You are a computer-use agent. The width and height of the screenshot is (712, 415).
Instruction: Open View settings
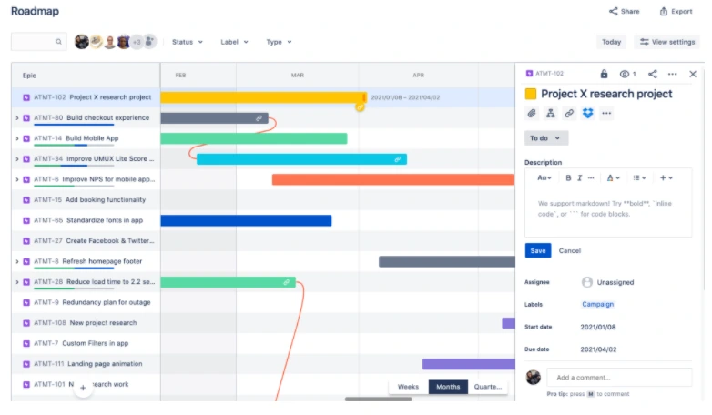tap(667, 42)
